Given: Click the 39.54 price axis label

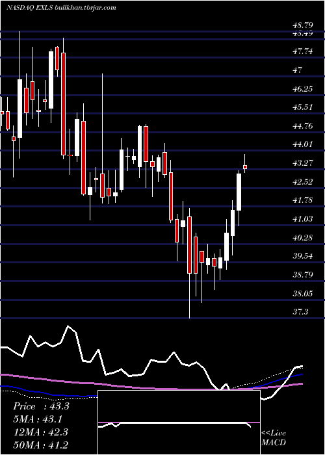Looking at the screenshot, I should 303,256.
